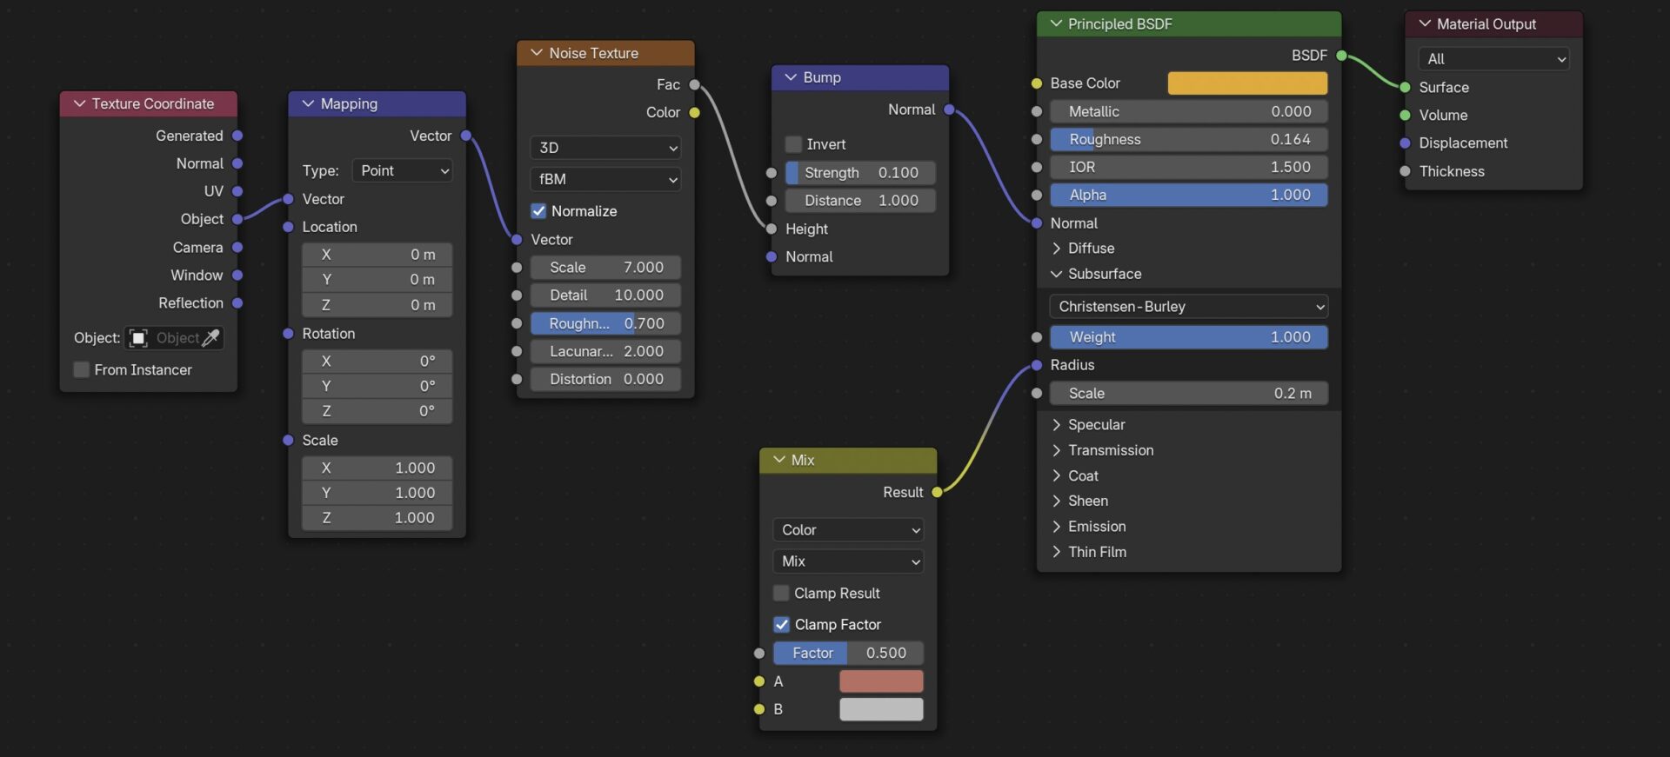Screen dimensions: 1670x757
Task: Collapse the Mix node with header arrow
Action: (778, 460)
